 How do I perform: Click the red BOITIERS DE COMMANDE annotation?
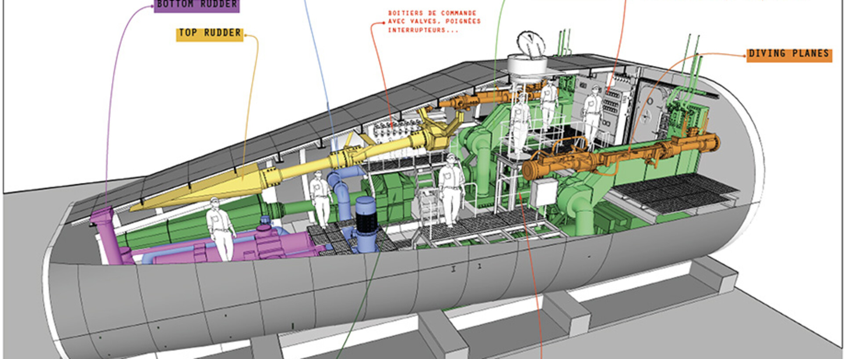434,22
